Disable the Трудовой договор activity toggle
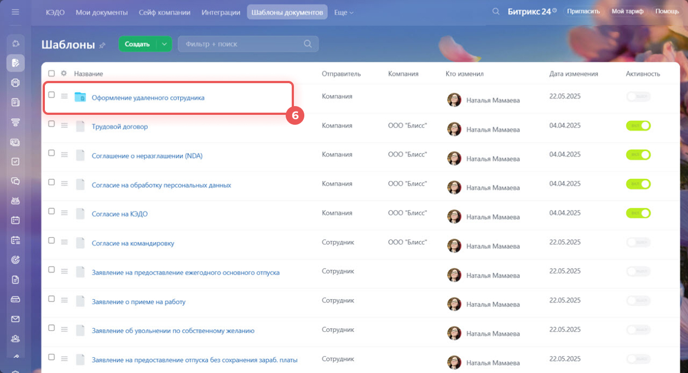The height and width of the screenshot is (373, 688). point(638,126)
